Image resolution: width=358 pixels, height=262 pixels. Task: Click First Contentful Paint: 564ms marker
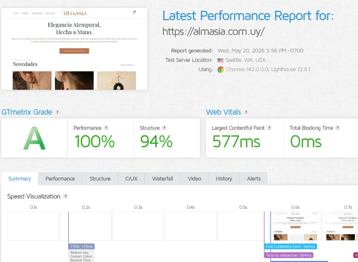290,247
